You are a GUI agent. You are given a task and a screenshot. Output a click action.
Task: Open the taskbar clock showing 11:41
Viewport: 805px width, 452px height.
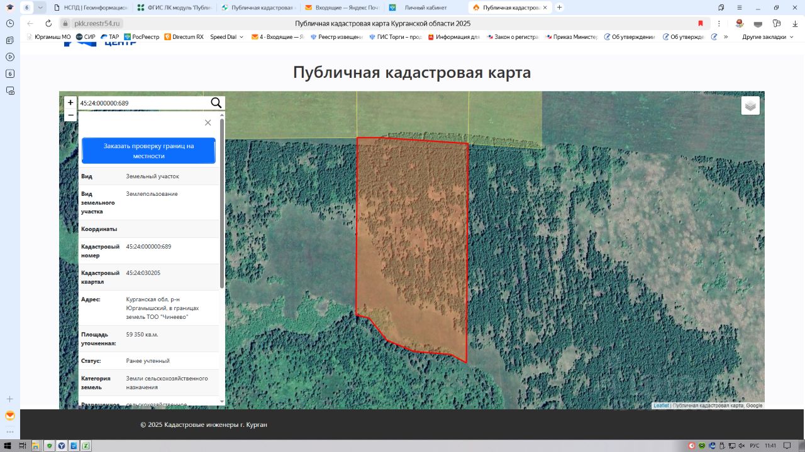pyautogui.click(x=770, y=446)
